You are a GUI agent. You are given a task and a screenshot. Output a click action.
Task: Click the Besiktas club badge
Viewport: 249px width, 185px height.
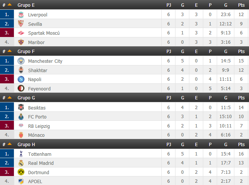point(21,107)
